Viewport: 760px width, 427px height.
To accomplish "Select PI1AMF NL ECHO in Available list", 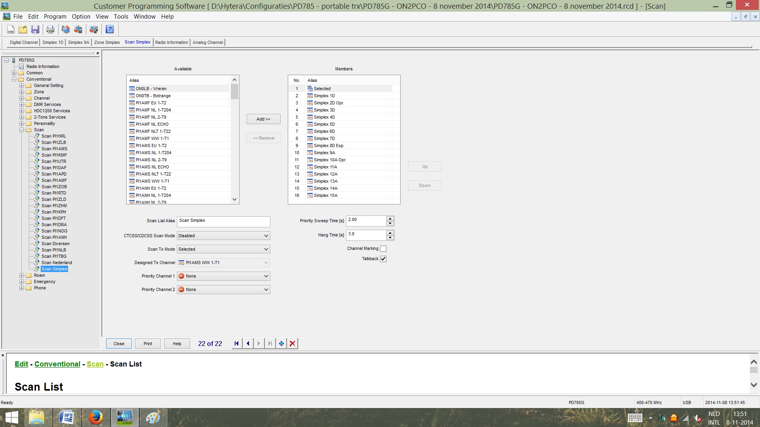I will (179, 124).
